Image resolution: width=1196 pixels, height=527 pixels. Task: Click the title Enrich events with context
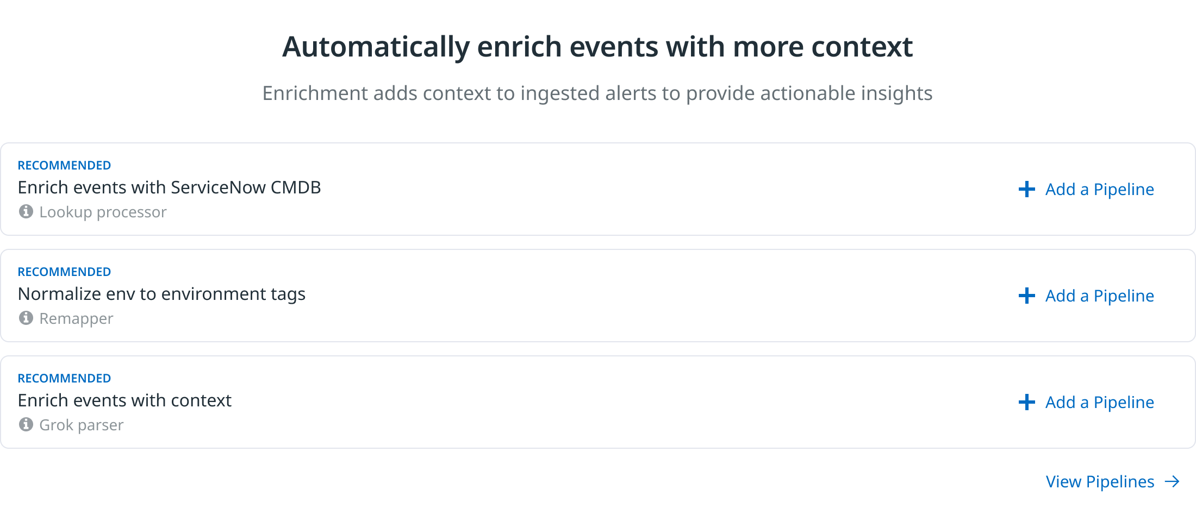tap(124, 400)
